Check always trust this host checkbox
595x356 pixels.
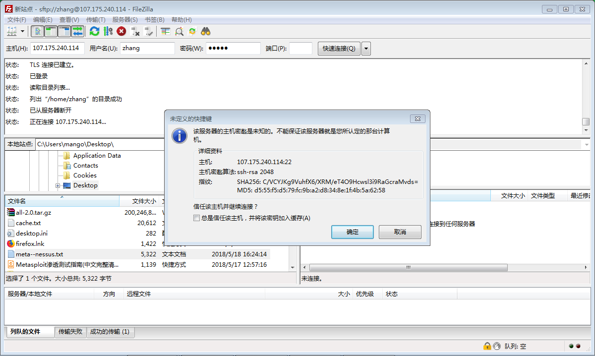click(197, 218)
